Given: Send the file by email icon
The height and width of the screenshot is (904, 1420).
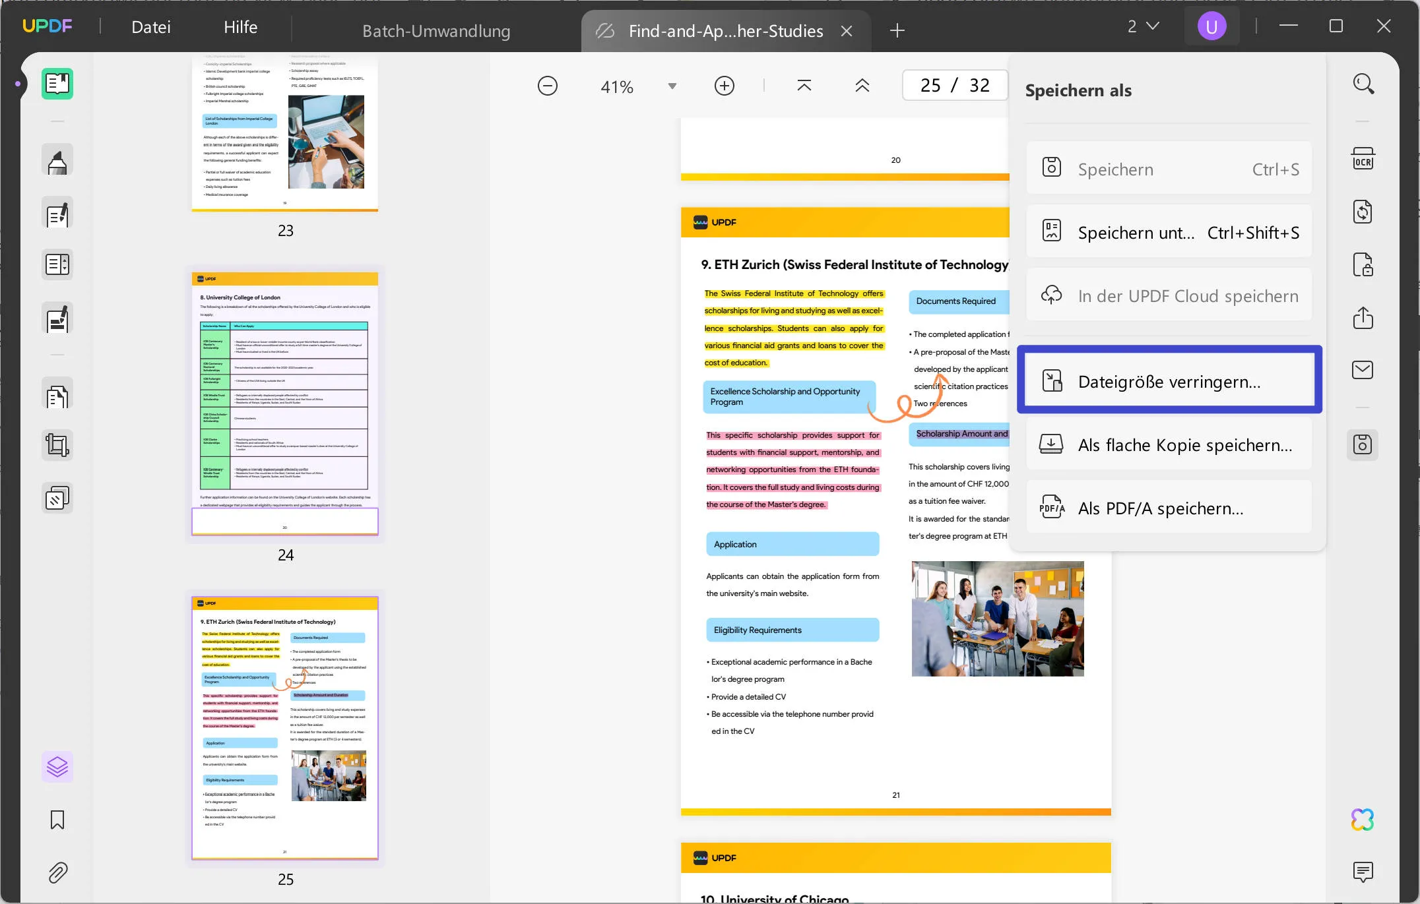Looking at the screenshot, I should point(1363,370).
